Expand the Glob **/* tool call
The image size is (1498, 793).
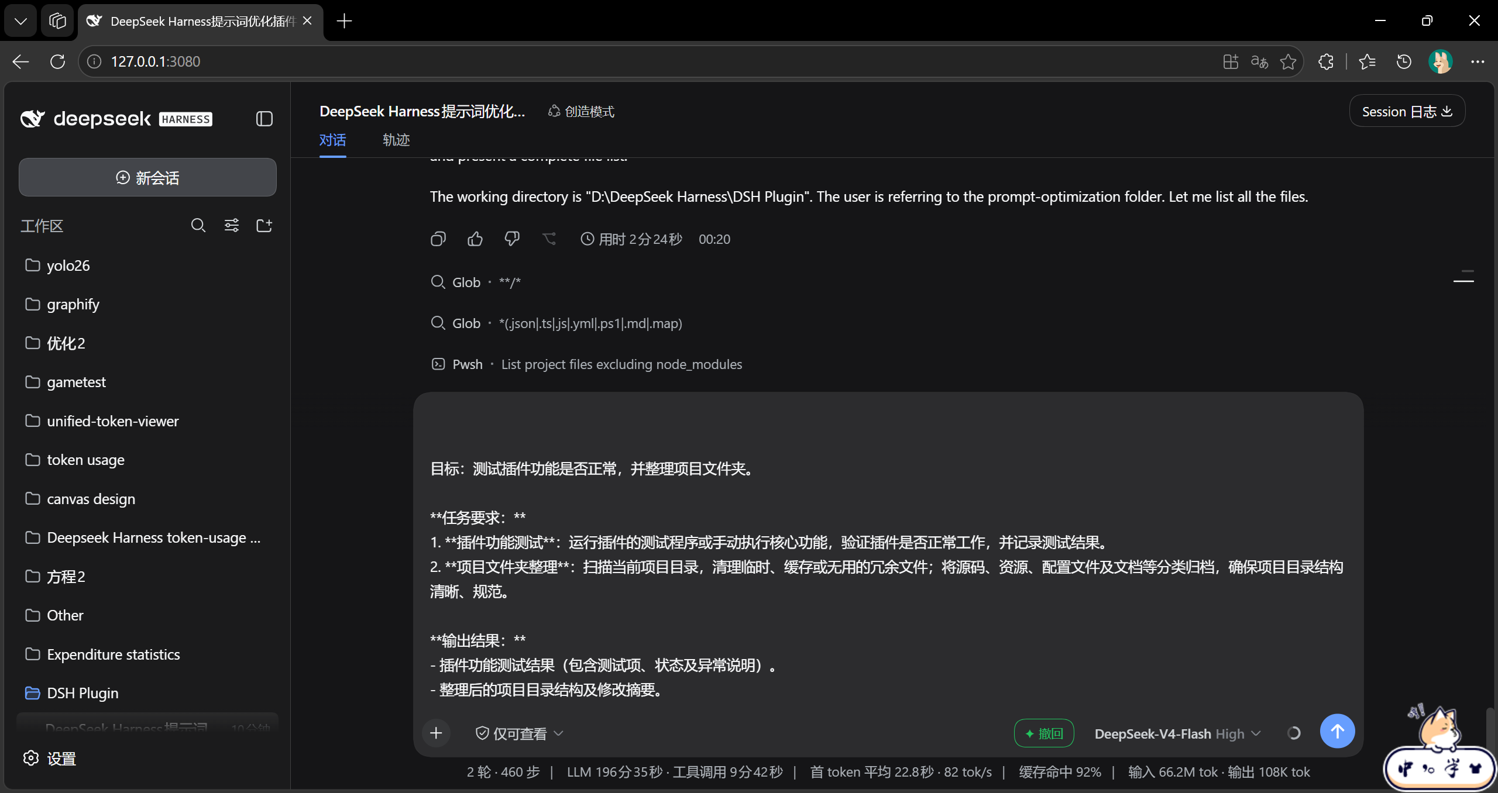[475, 282]
